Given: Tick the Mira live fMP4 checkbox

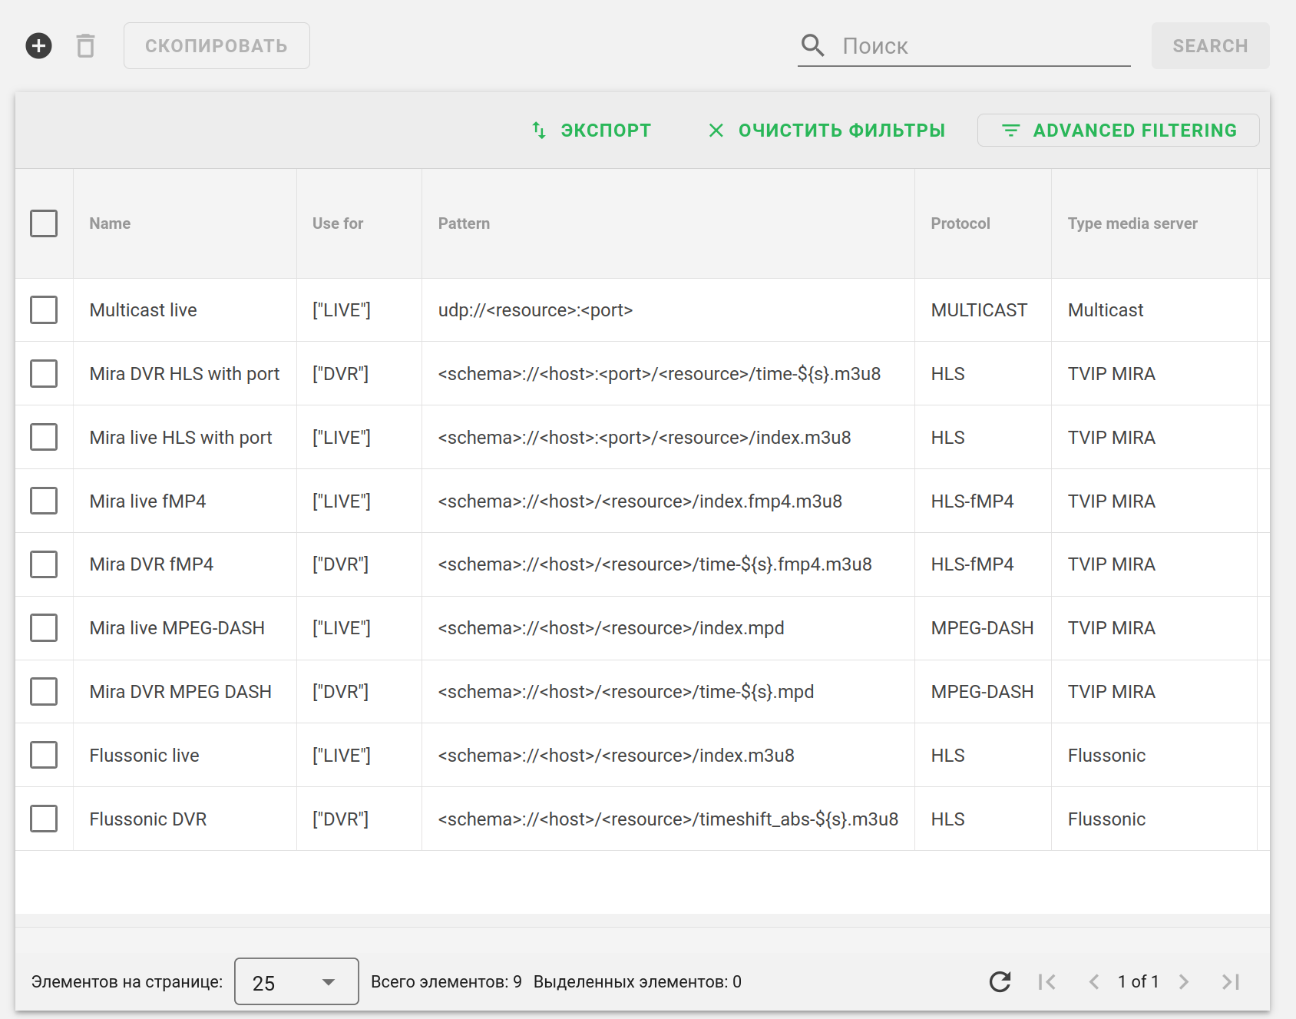Looking at the screenshot, I should [x=44, y=501].
